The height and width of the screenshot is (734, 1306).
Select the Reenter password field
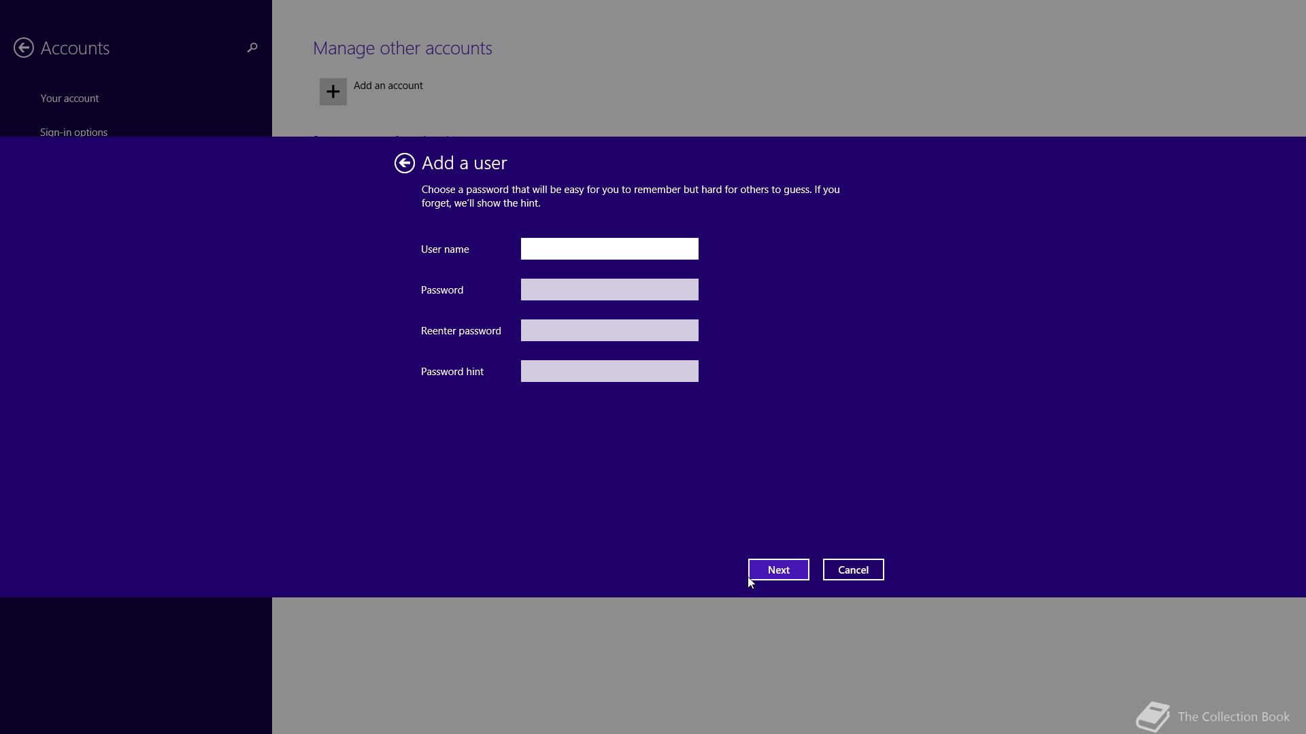pos(609,330)
